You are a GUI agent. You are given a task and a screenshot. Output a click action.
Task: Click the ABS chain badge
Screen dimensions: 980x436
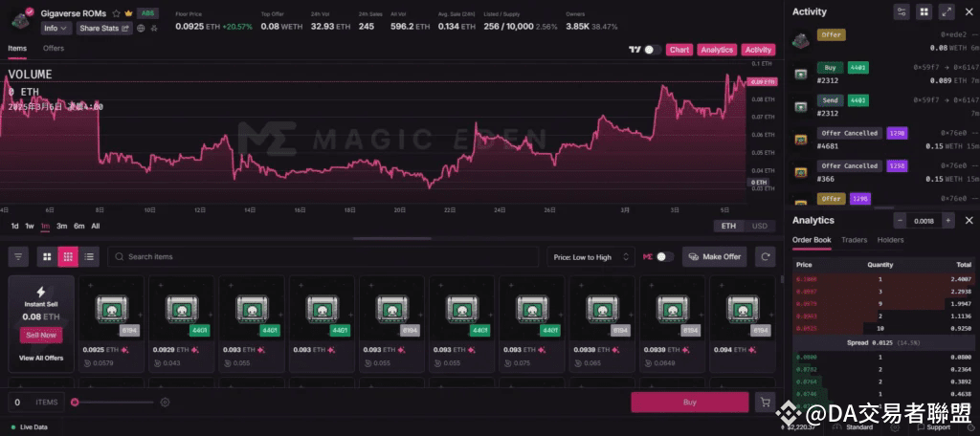click(146, 12)
